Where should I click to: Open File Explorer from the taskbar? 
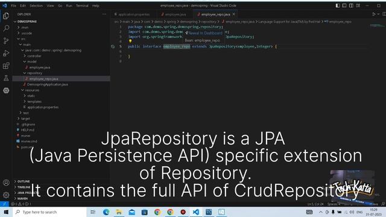[119, 212]
